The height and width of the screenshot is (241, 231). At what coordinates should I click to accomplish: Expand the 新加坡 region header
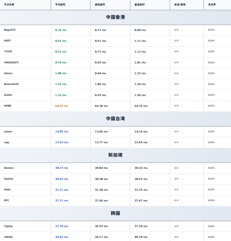pos(115,155)
